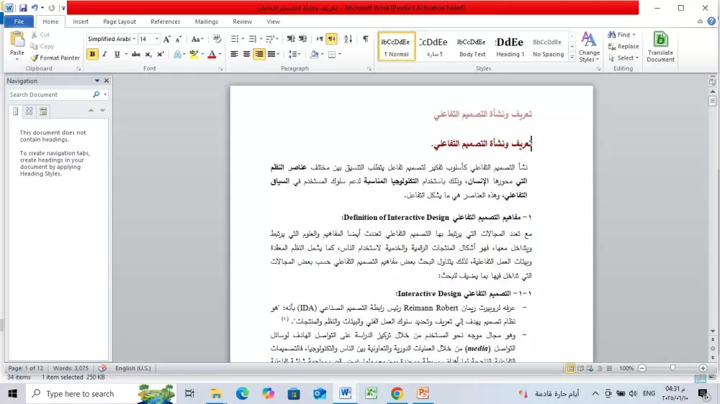720x404 pixels.
Task: Decrease the paragraph indent
Action: (x=291, y=39)
